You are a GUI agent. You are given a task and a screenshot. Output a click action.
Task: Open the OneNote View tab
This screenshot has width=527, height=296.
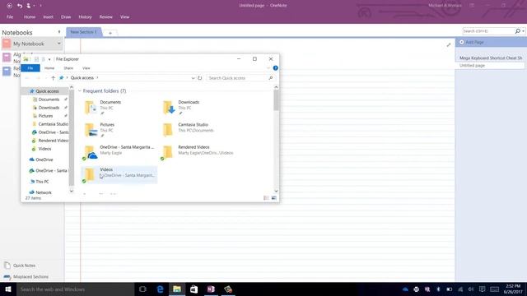pos(124,16)
